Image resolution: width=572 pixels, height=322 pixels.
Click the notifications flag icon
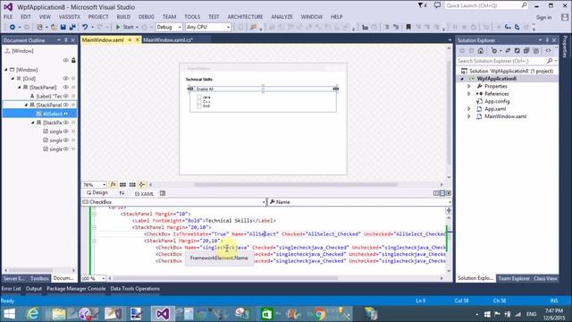pyautogui.click(x=422, y=5)
